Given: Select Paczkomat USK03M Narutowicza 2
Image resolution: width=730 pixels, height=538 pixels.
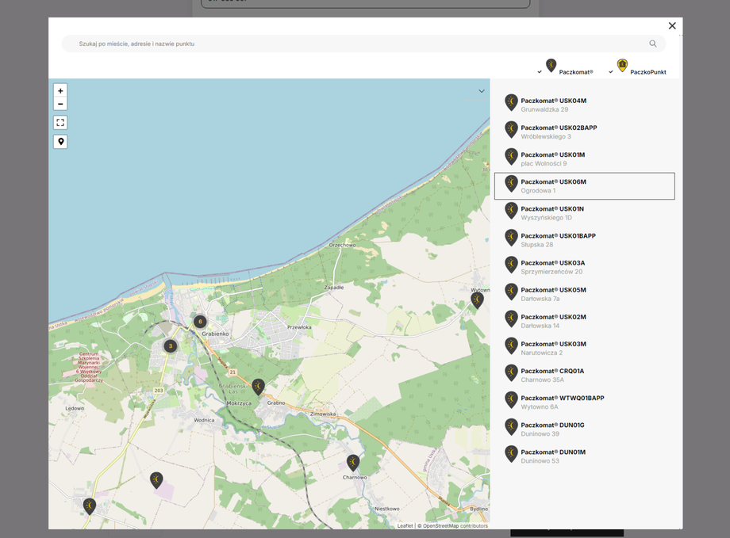Looking at the screenshot, I should [584, 348].
